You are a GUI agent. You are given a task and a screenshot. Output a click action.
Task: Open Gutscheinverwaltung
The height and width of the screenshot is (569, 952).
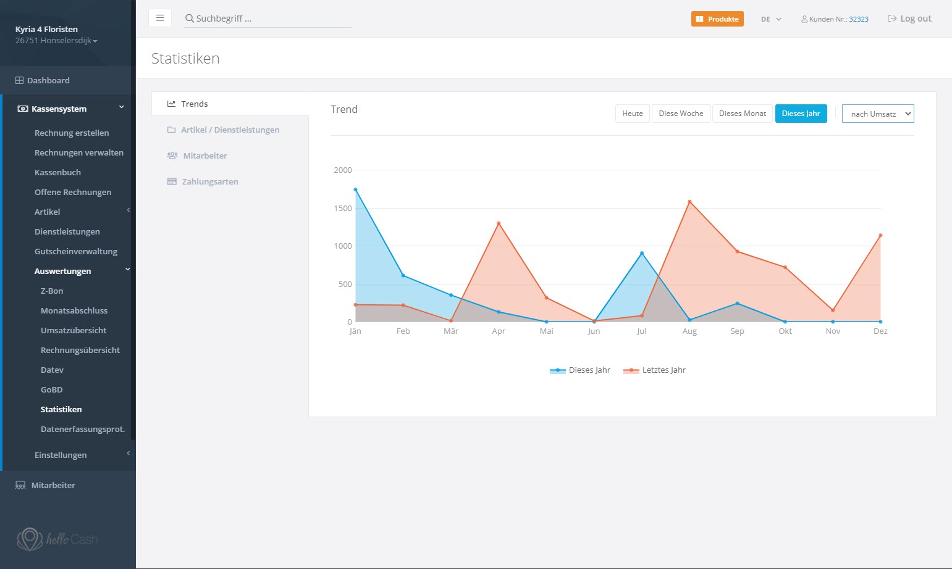click(76, 251)
